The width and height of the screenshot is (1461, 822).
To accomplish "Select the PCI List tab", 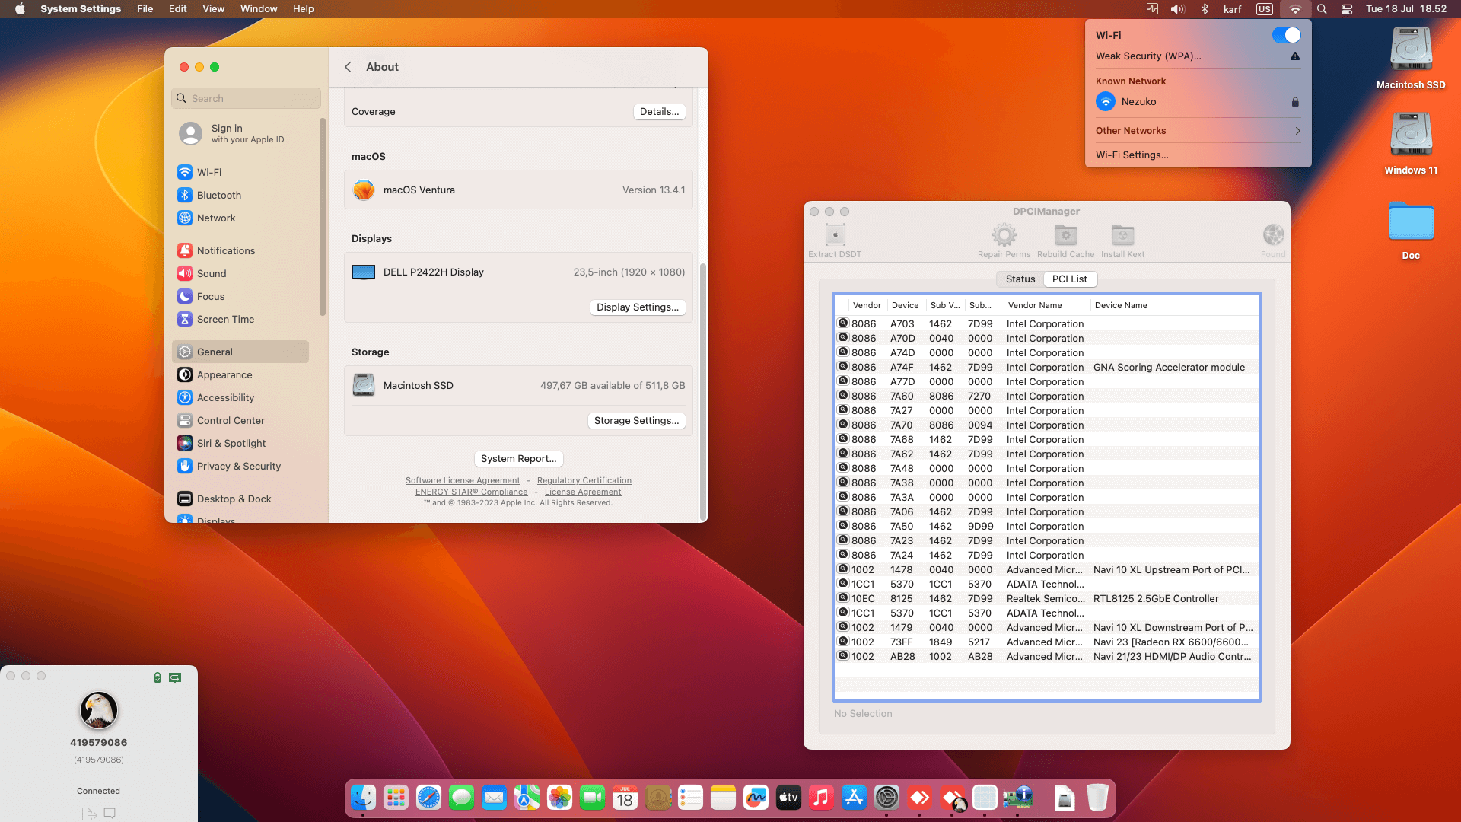I will [1069, 279].
